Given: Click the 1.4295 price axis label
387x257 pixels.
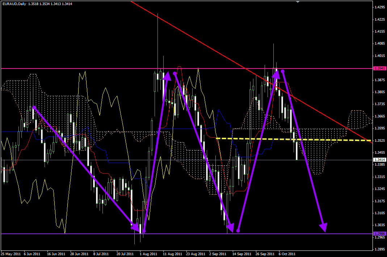Looking at the screenshot, I should pos(379,7).
